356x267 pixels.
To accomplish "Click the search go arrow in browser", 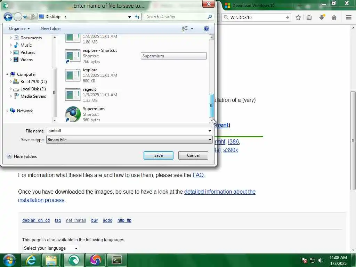I will click(288, 17).
